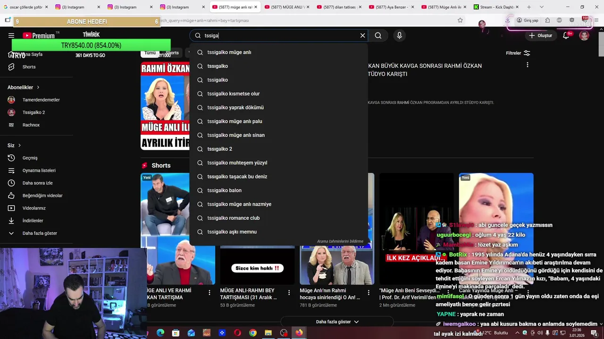Open the YouTube hamburger guide menu
The image size is (604, 339).
coord(11,35)
